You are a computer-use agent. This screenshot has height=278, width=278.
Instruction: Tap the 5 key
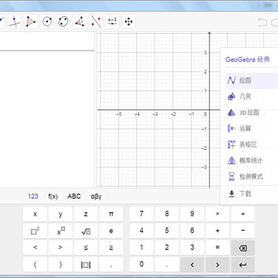167,231
